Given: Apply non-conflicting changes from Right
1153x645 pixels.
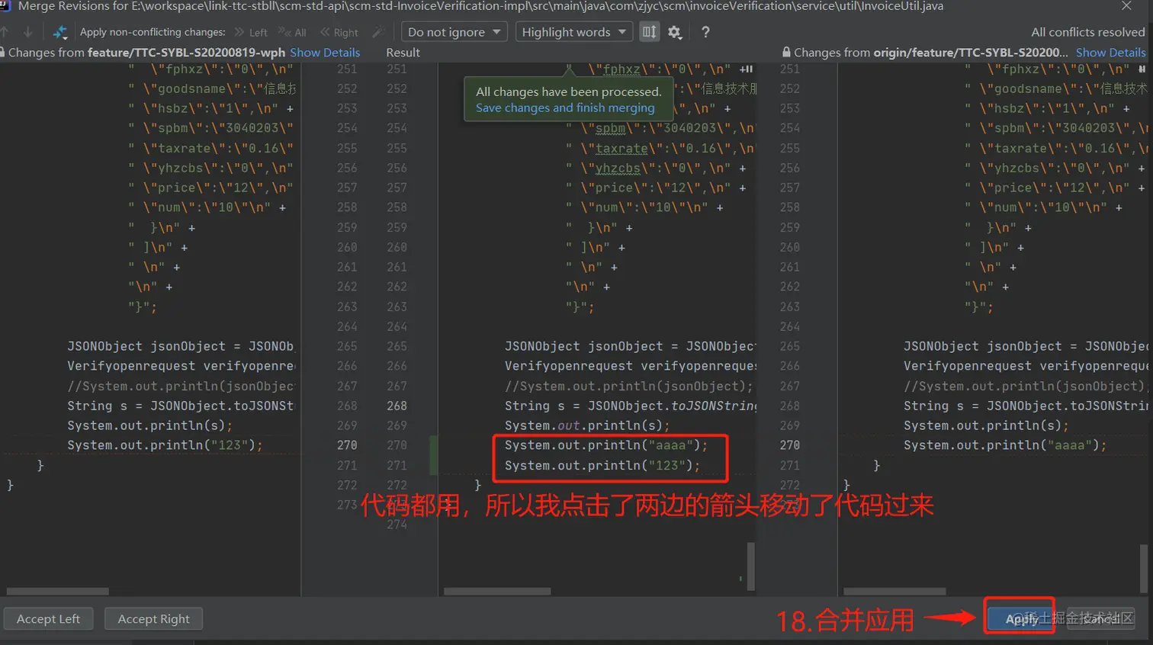Looking at the screenshot, I should [x=339, y=32].
